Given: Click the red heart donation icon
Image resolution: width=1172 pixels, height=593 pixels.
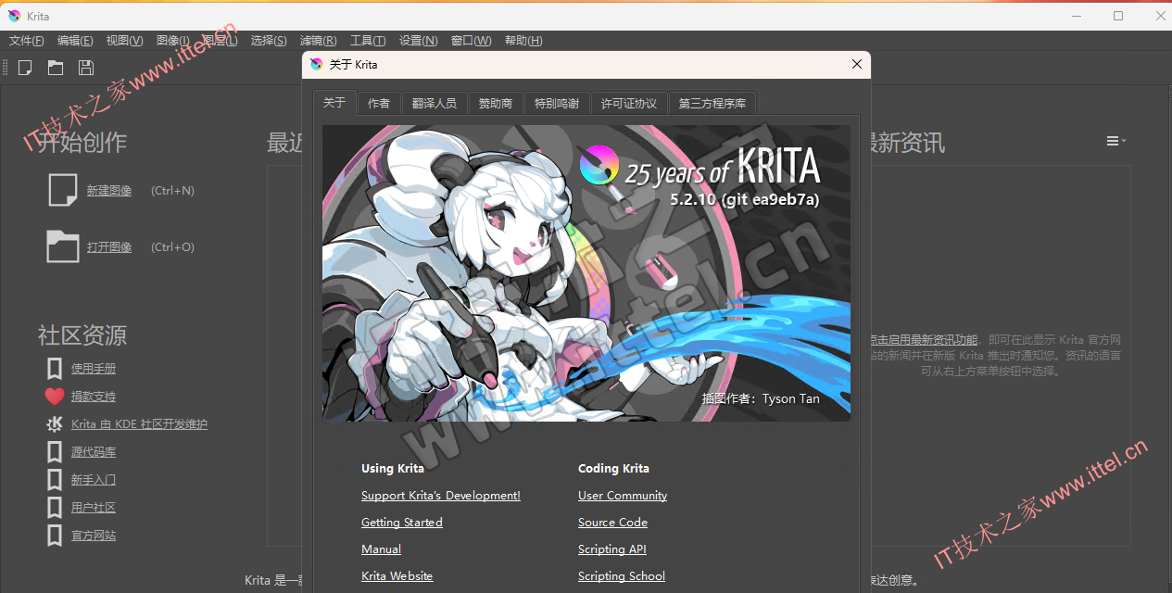Looking at the screenshot, I should [x=55, y=397].
